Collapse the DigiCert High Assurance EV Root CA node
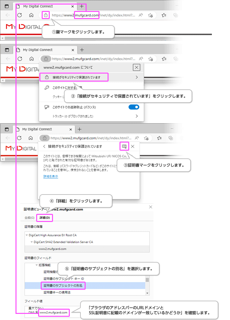This screenshot has height=320, width=230. (27, 235)
